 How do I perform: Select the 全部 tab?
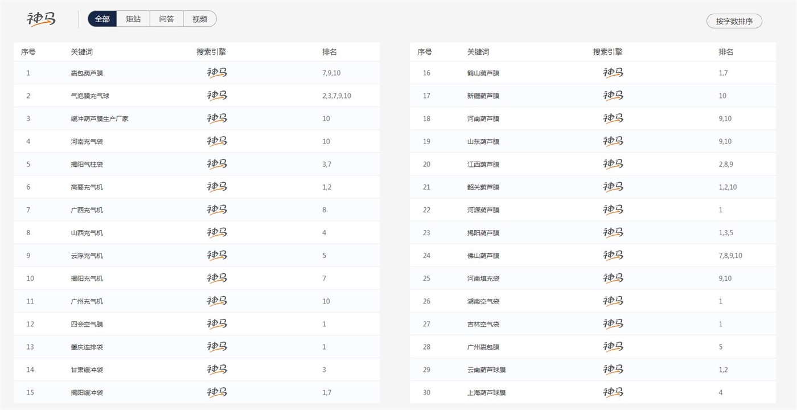click(x=102, y=19)
